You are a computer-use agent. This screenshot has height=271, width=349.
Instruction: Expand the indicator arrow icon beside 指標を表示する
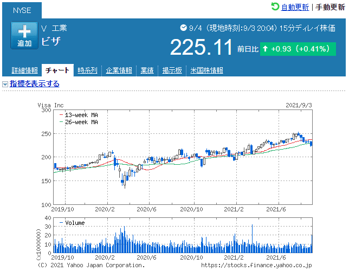tap(5, 84)
